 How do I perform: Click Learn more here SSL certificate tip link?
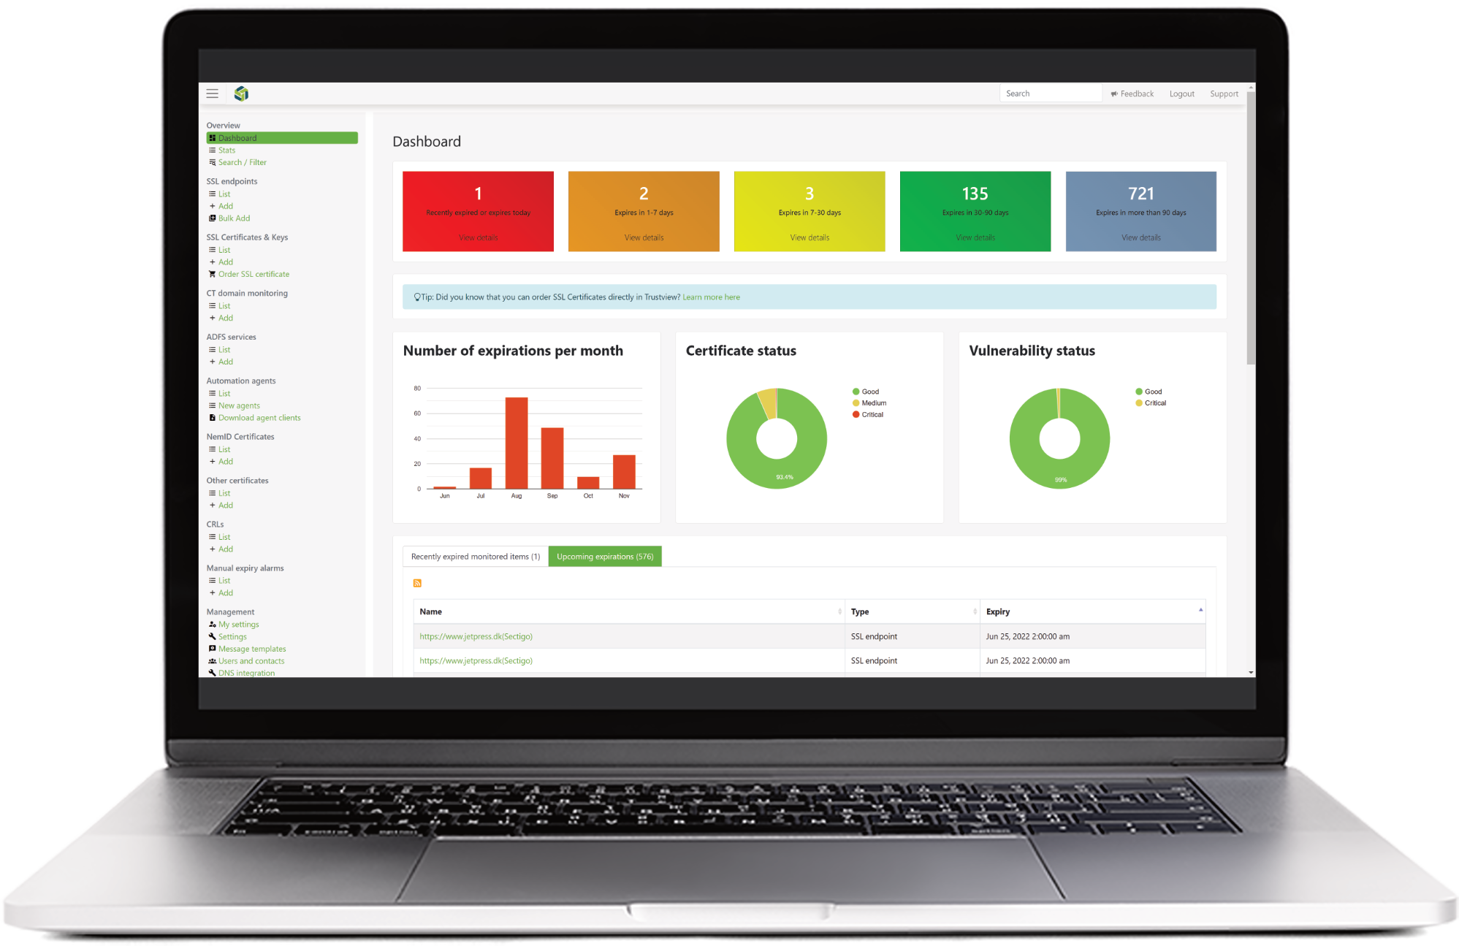710,297
